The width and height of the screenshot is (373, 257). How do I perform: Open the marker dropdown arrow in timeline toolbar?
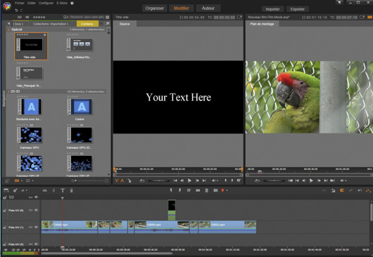(227, 190)
